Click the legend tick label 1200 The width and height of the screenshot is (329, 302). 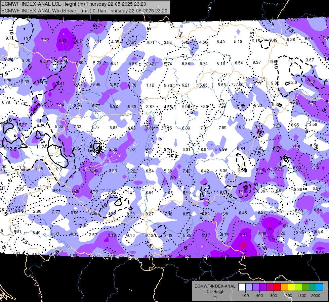287,296
